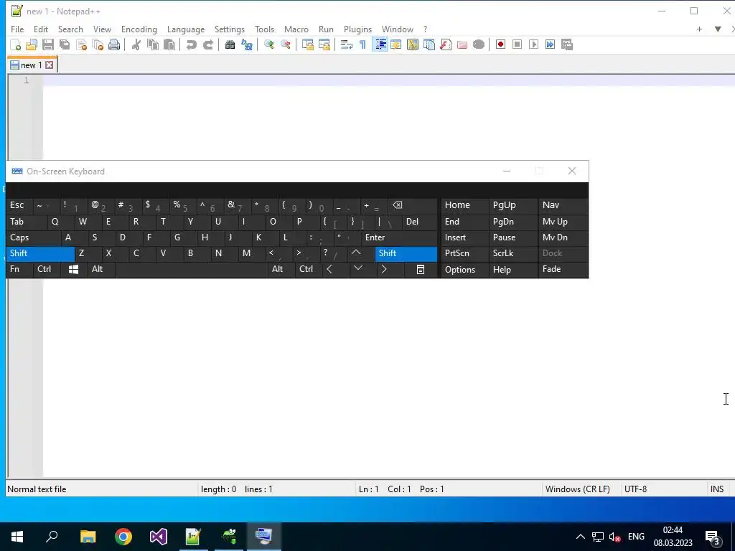Click the Stop Recording macro icon
The image size is (735, 551).
tap(517, 44)
